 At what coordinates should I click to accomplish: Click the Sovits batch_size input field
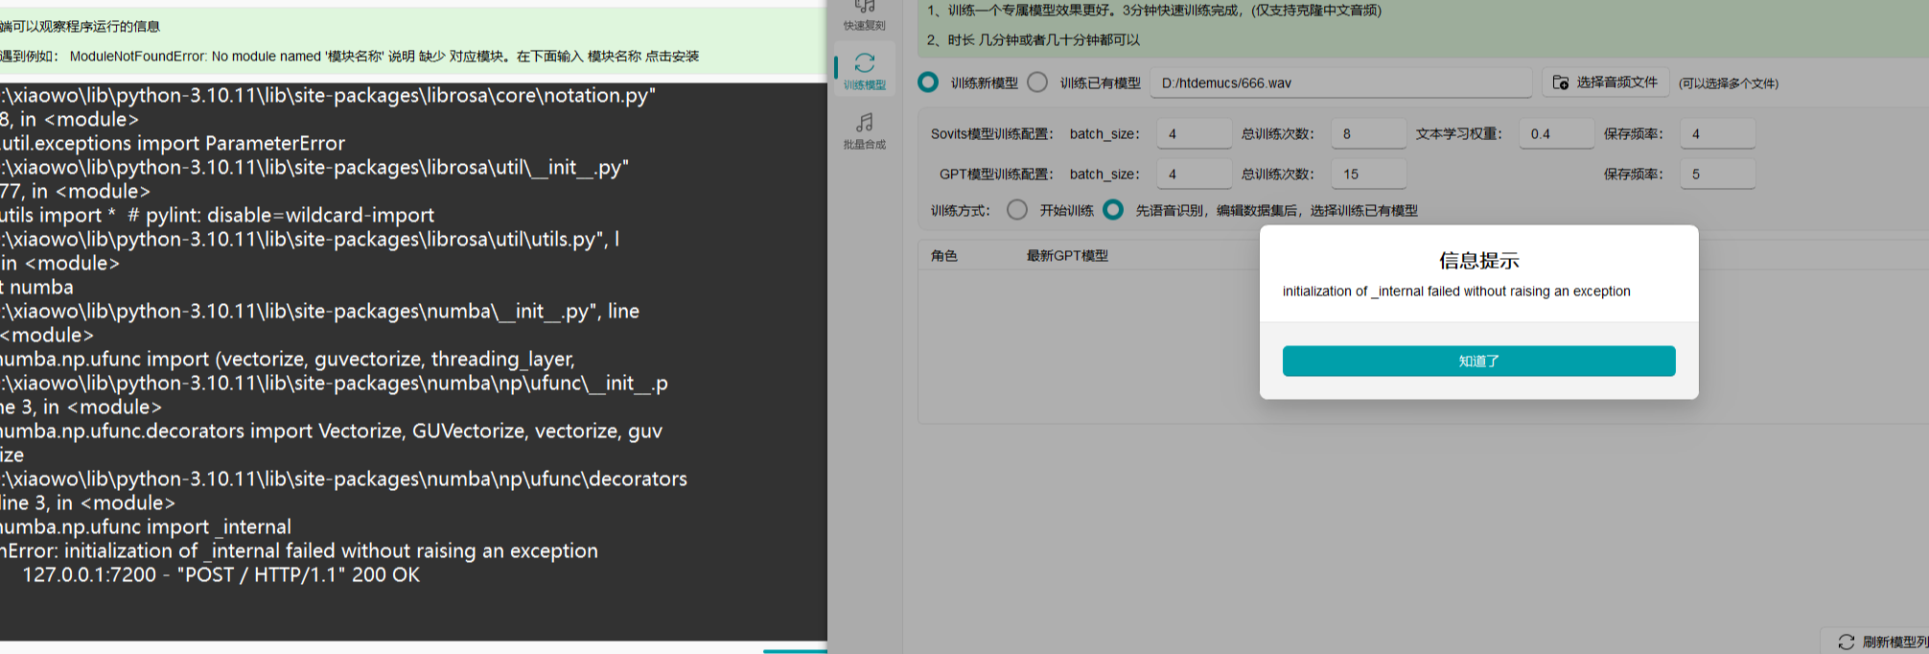[x=1193, y=134]
